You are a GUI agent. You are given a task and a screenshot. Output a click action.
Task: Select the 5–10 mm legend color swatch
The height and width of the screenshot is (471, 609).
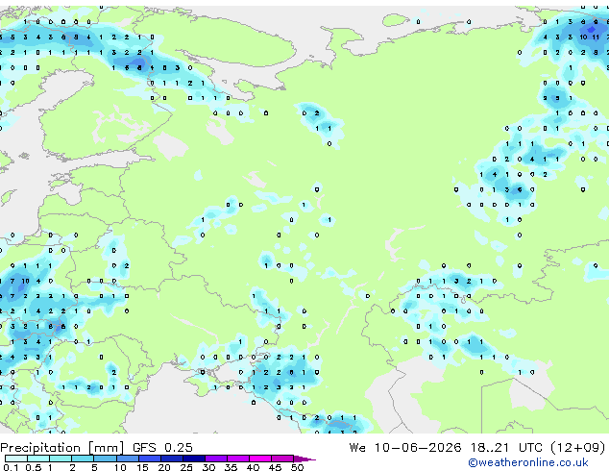pos(105,459)
